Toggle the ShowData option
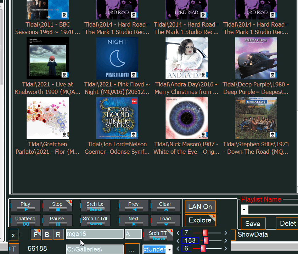 253,235
